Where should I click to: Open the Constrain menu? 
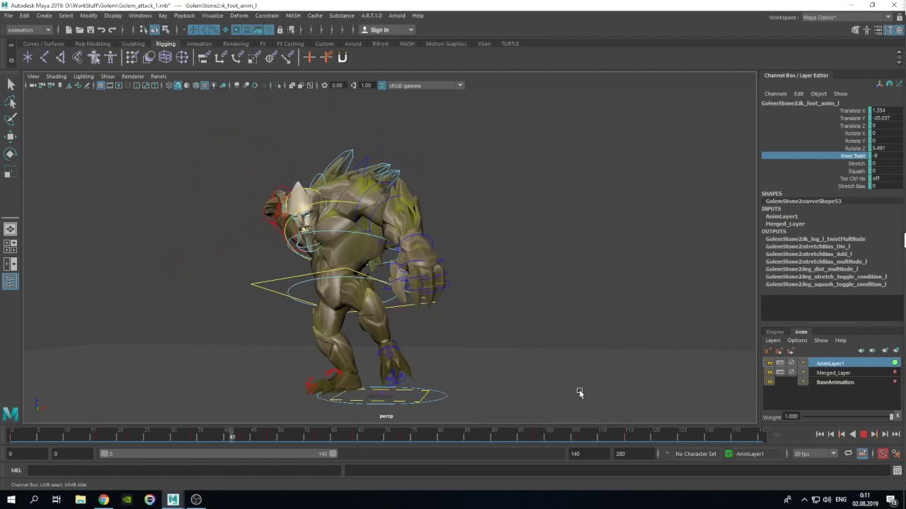[267, 16]
